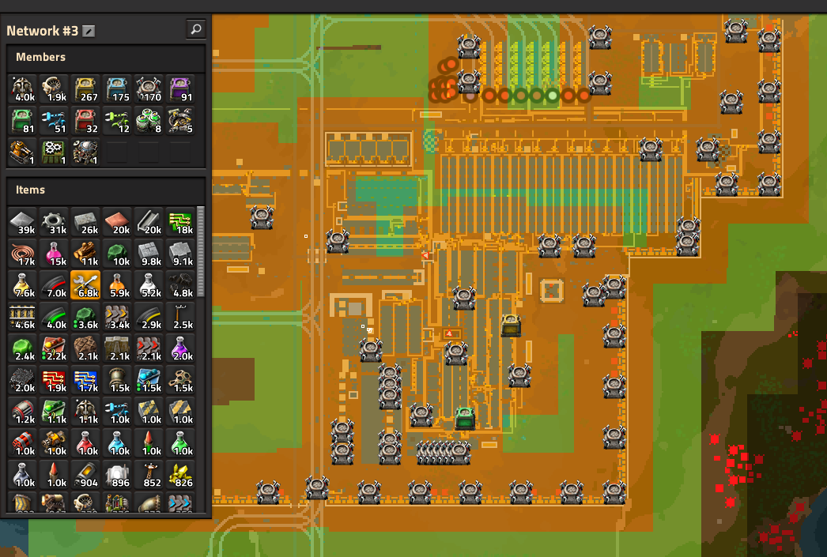Click iron plate item showing 39k

(x=22, y=222)
